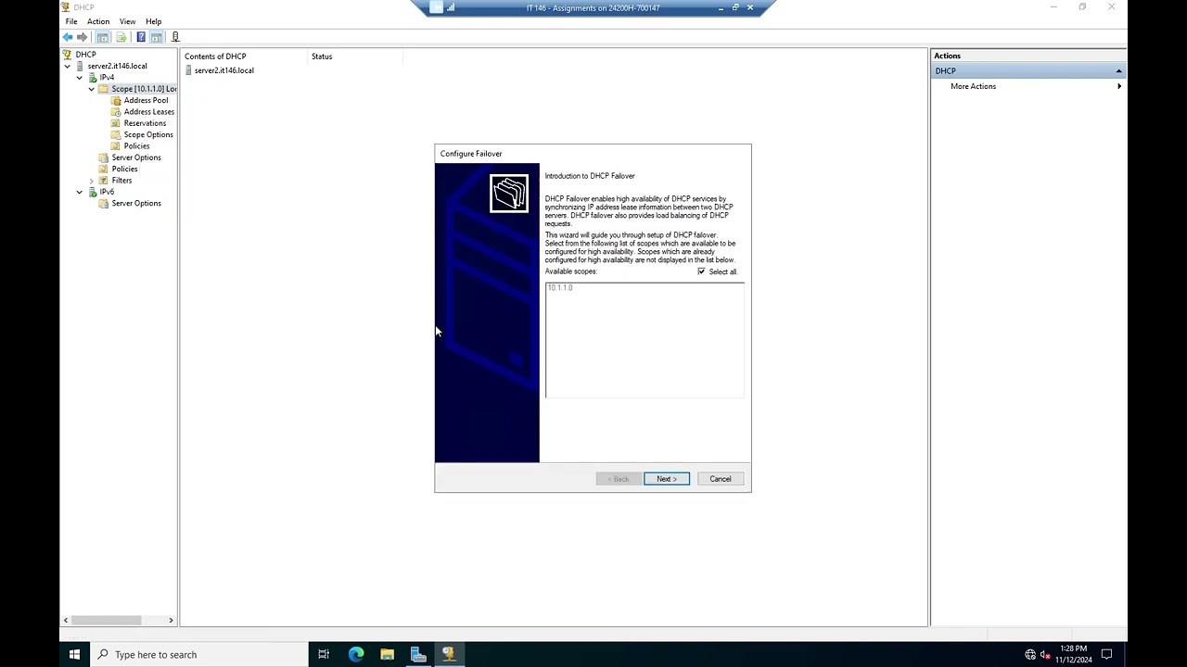This screenshot has width=1187, height=667.
Task: Click the IPv4 node icon
Action: click(93, 78)
